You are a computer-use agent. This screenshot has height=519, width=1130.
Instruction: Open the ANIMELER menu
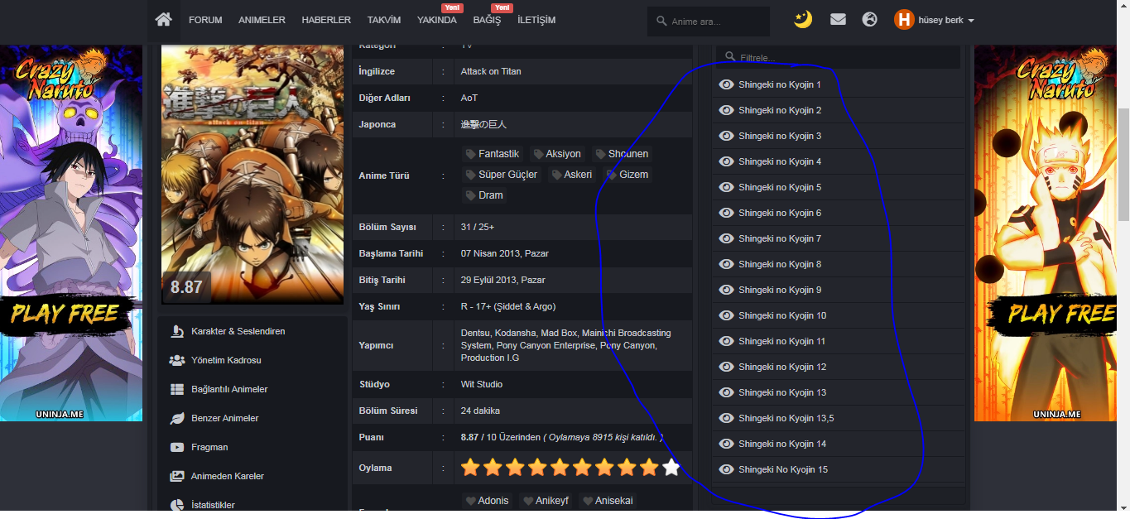click(262, 20)
